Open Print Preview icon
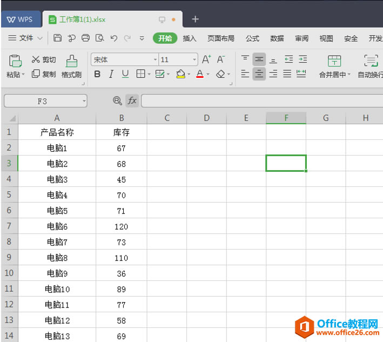This screenshot has height=342, width=383. (x=99, y=38)
